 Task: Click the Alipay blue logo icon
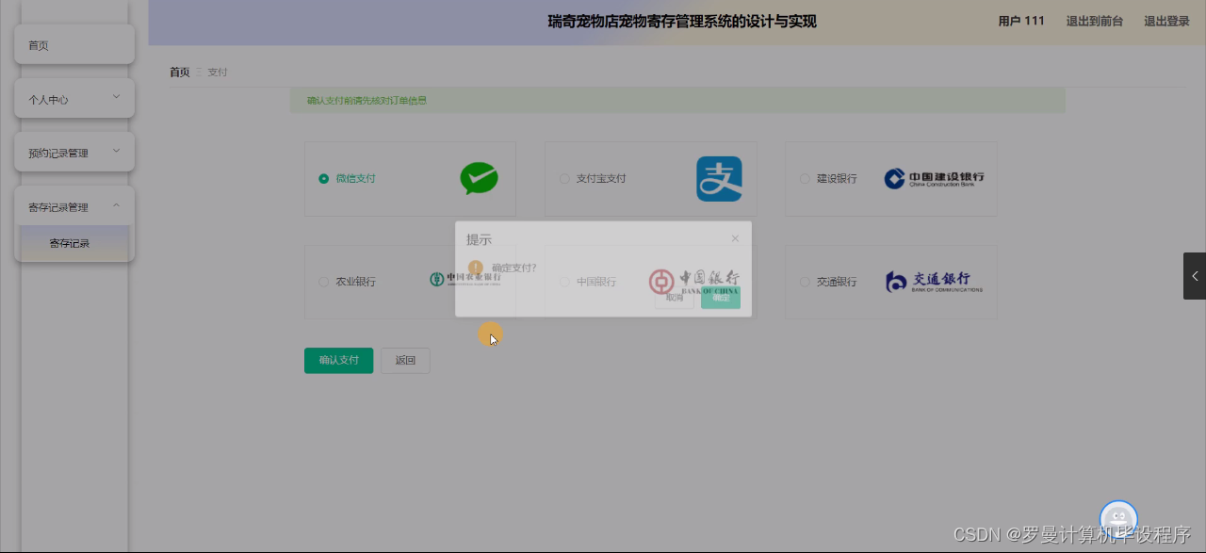(x=719, y=178)
